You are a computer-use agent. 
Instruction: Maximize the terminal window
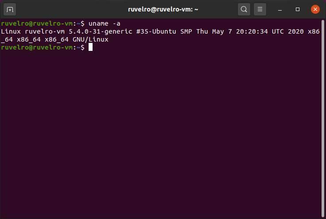tap(298, 9)
